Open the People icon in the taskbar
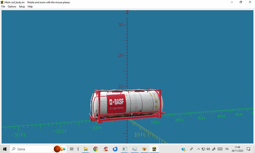This screenshot has width=255, height=153. pyautogui.click(x=192, y=149)
